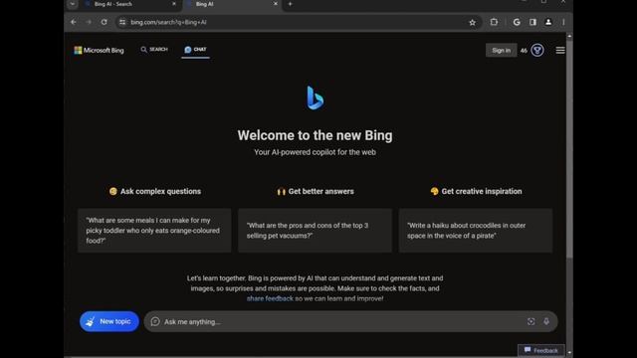Click the Sign in button
The image size is (637, 358).
501,51
